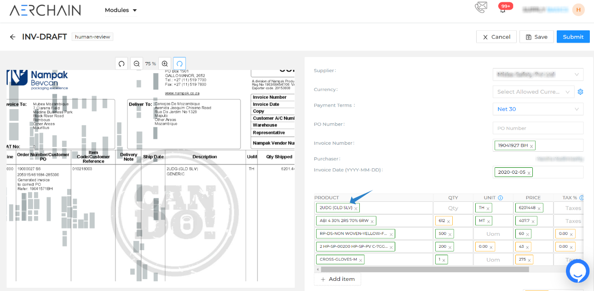Zoom out the invoice preview
Screen dimensions: 594x291
tap(137, 63)
